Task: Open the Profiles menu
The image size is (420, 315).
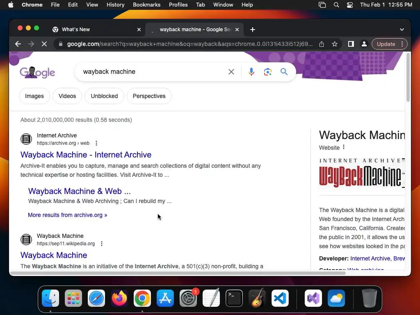Action: (x=178, y=5)
